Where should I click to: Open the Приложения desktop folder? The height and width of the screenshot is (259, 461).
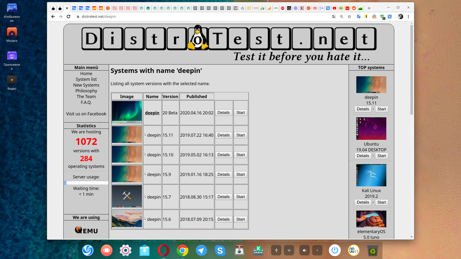[x=12, y=61]
